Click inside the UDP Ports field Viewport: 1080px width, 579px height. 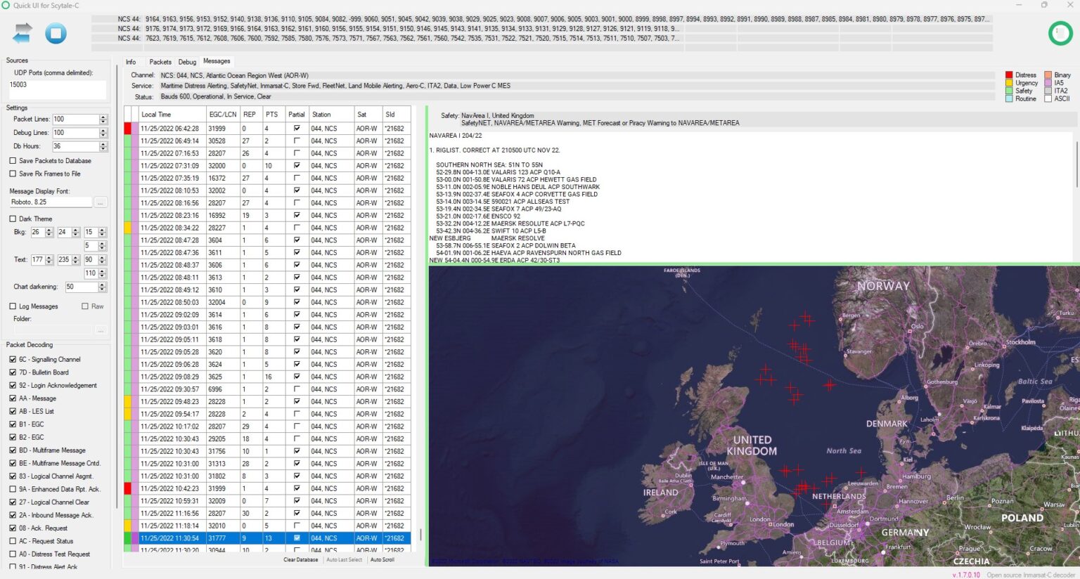pos(58,89)
